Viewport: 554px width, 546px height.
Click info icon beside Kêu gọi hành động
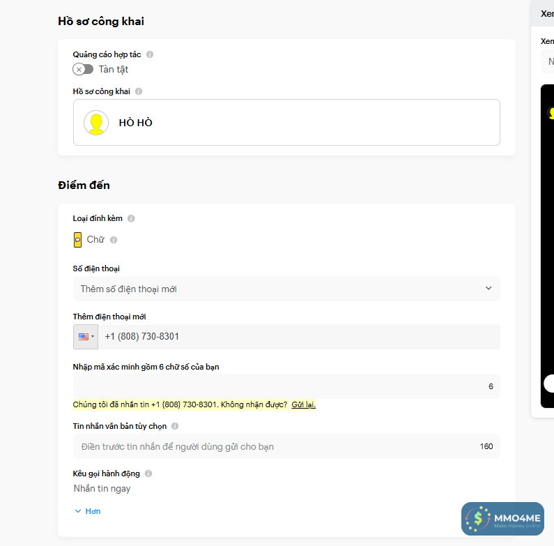point(148,473)
